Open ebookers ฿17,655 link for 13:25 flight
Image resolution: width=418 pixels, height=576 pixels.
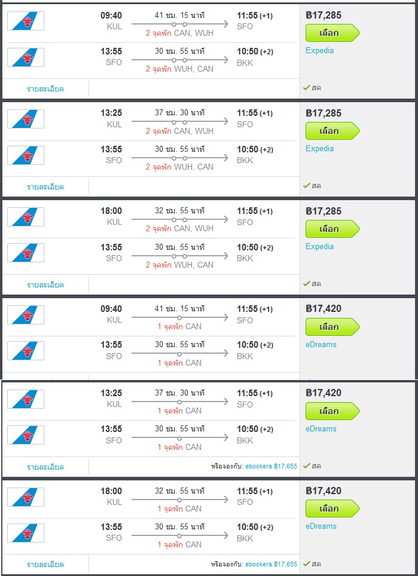(x=271, y=466)
